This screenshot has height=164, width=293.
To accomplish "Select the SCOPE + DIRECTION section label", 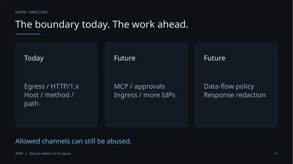I will point(31,12).
